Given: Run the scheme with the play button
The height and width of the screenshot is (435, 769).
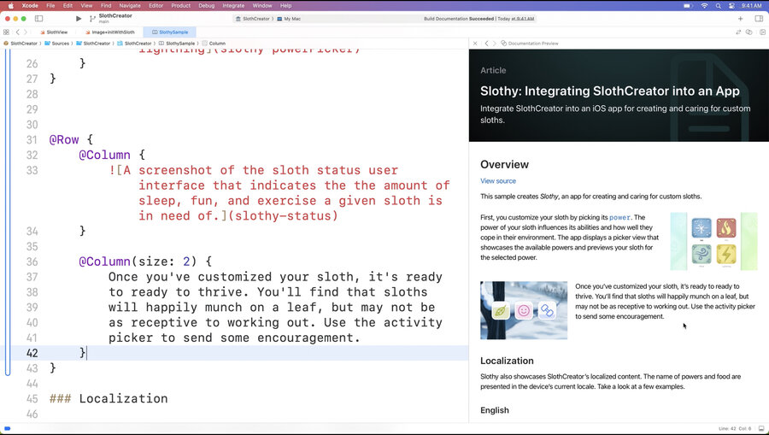Looking at the screenshot, I should coord(79,19).
